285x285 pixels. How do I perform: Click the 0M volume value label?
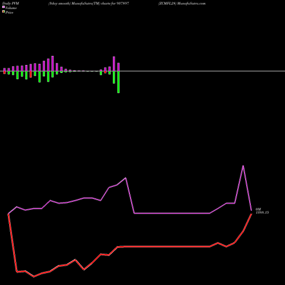258,209
